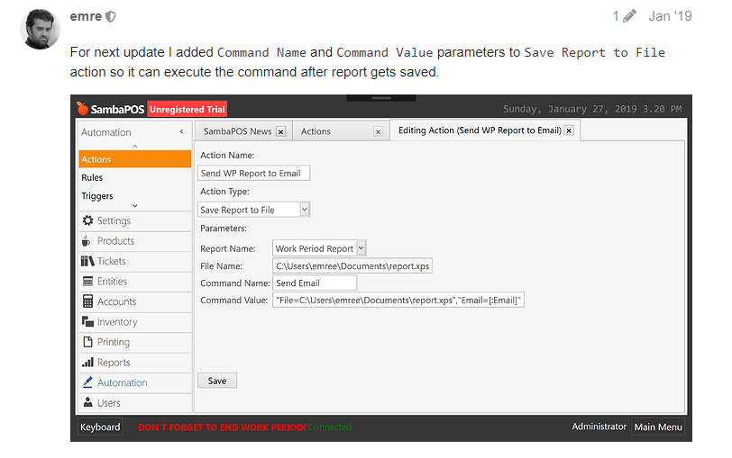Image resolution: width=732 pixels, height=458 pixels.
Task: Click the Save button
Action: pyautogui.click(x=217, y=381)
